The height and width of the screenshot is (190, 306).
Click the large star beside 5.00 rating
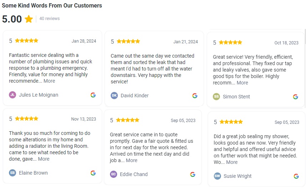tap(29, 19)
